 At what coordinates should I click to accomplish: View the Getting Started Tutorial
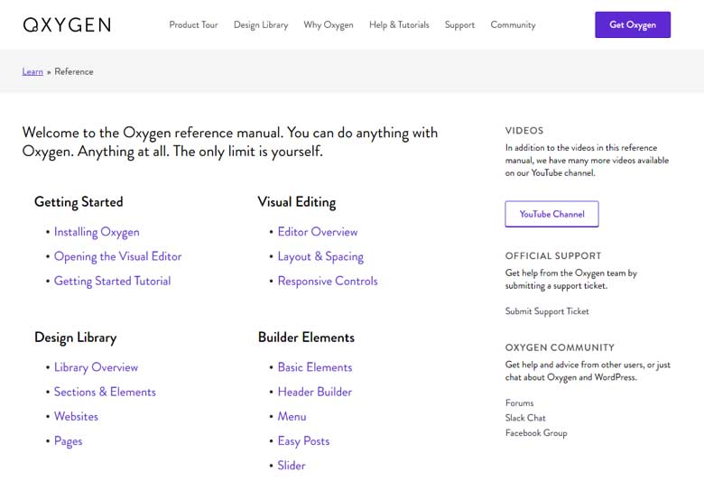112,282
